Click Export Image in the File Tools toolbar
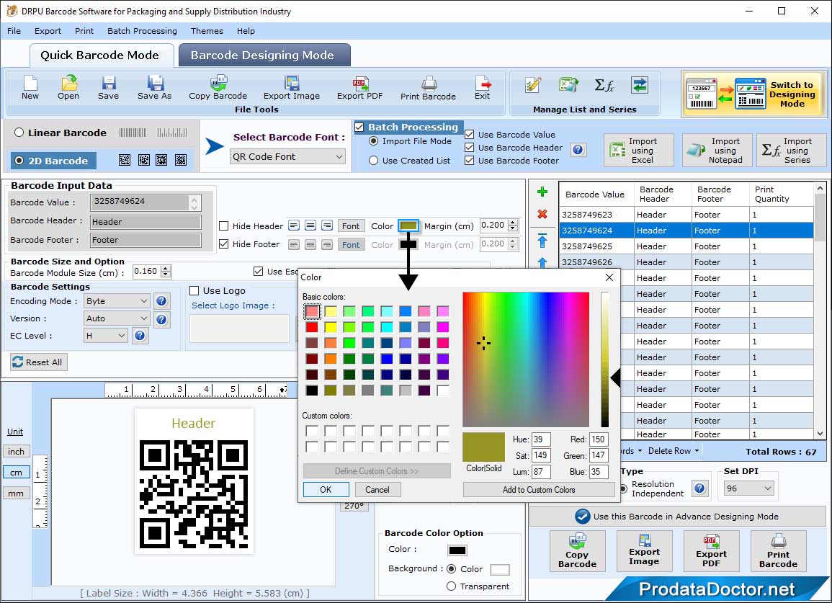This screenshot has width=832, height=603. [x=291, y=87]
